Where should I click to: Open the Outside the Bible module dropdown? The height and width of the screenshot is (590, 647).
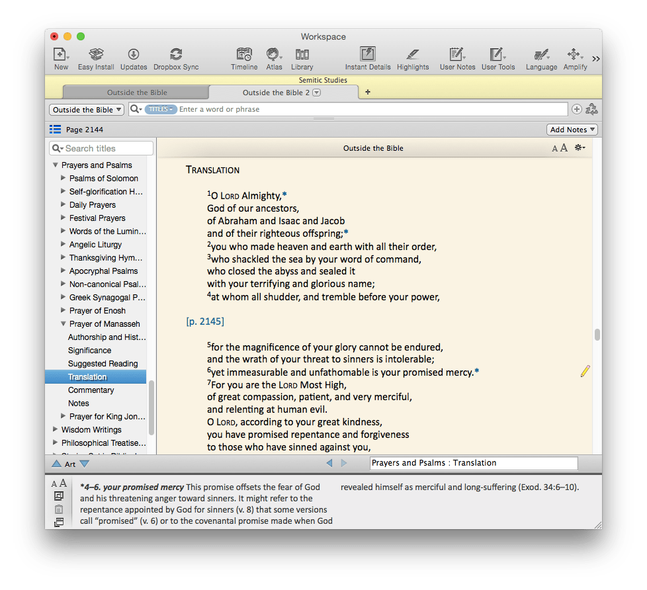[x=87, y=110]
